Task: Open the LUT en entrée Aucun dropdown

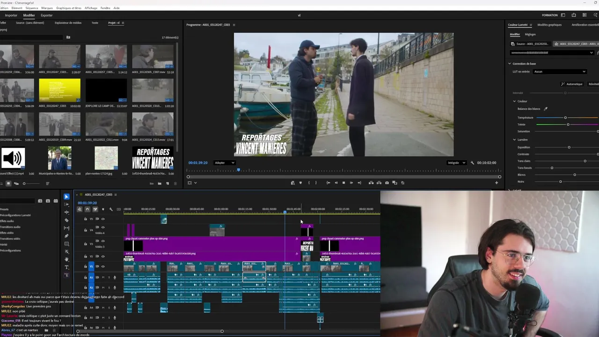Action: click(x=560, y=72)
